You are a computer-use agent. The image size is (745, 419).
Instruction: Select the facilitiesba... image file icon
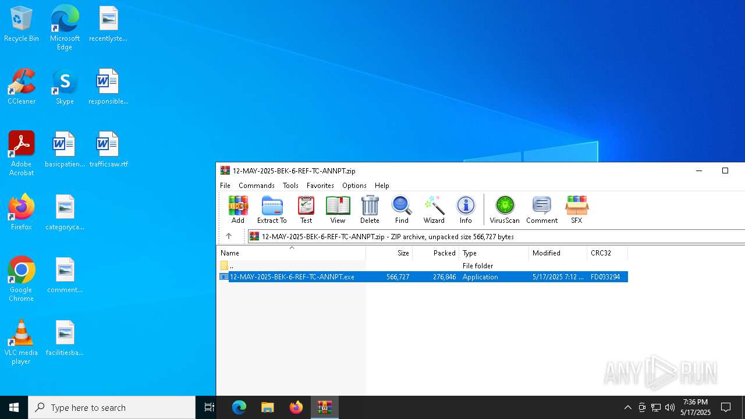tap(65, 338)
